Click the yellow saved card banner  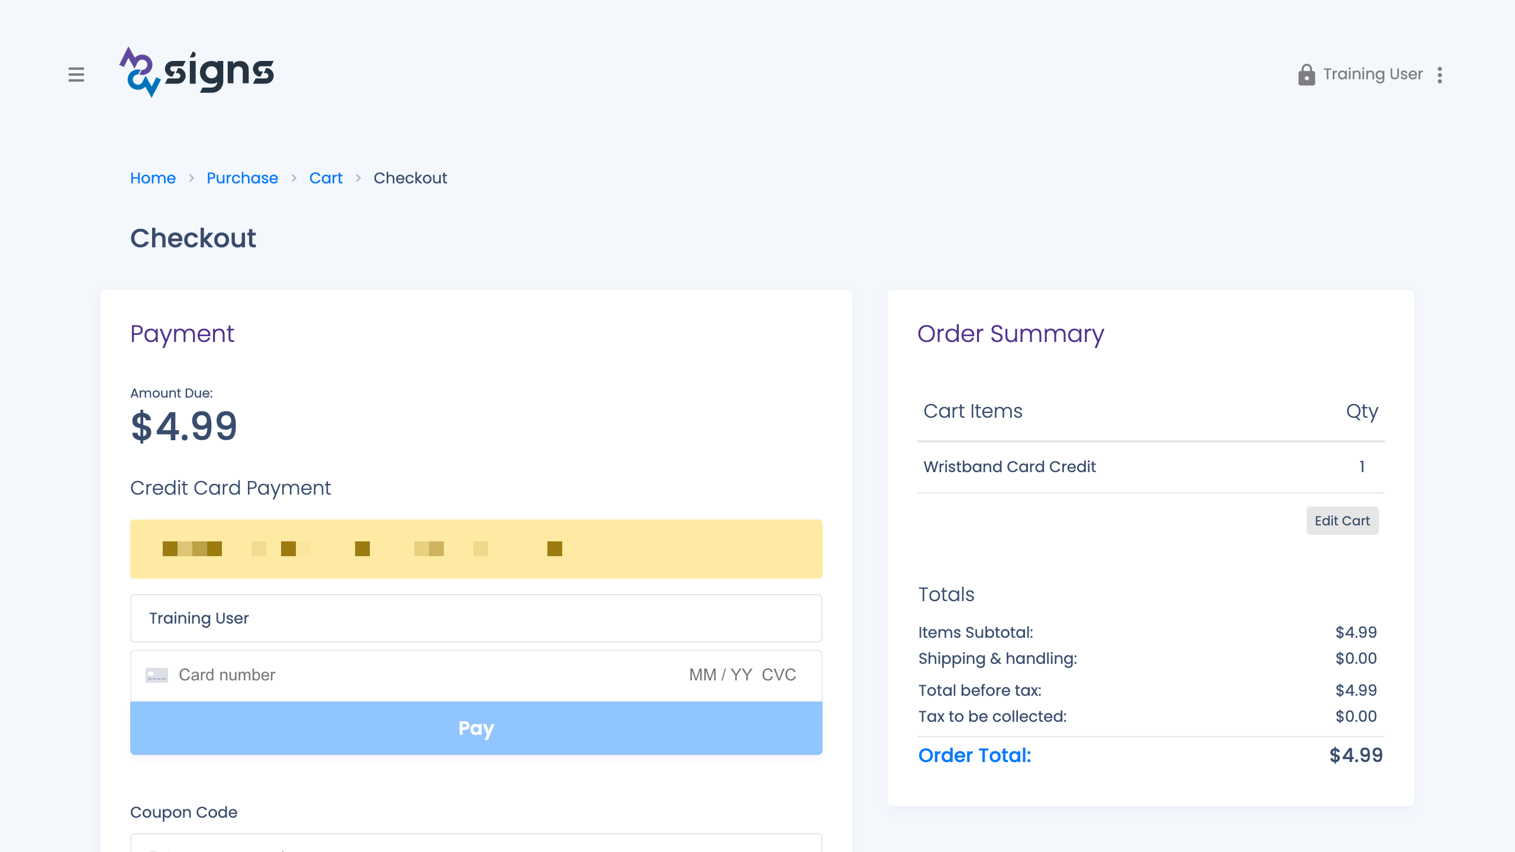click(476, 548)
